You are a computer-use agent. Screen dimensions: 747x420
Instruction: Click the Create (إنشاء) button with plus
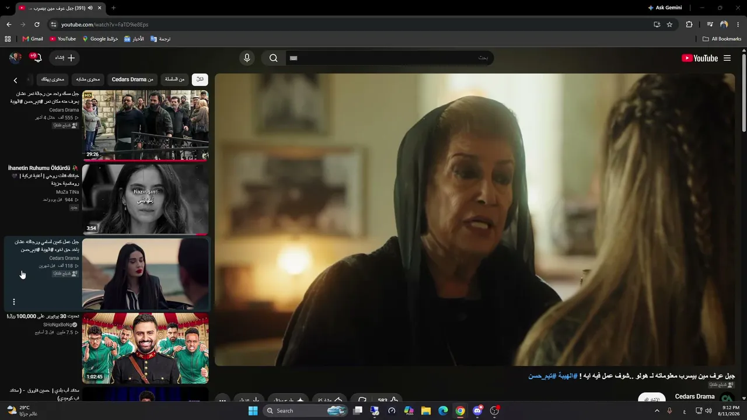point(65,58)
